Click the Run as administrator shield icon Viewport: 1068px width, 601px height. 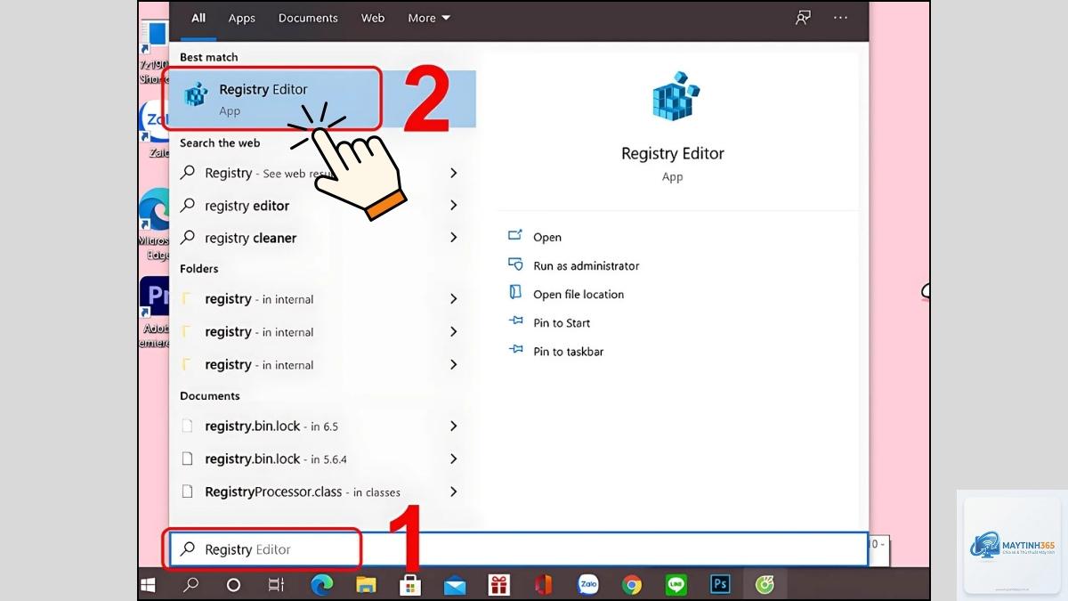click(514, 264)
